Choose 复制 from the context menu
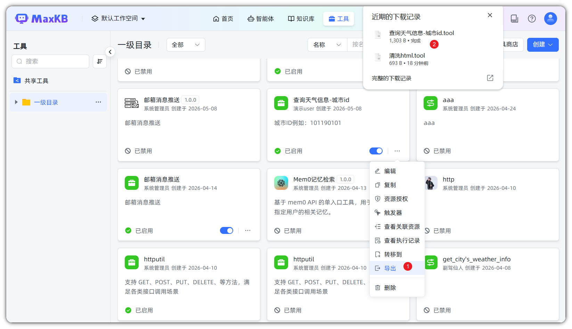The width and height of the screenshot is (572, 329). click(397, 185)
